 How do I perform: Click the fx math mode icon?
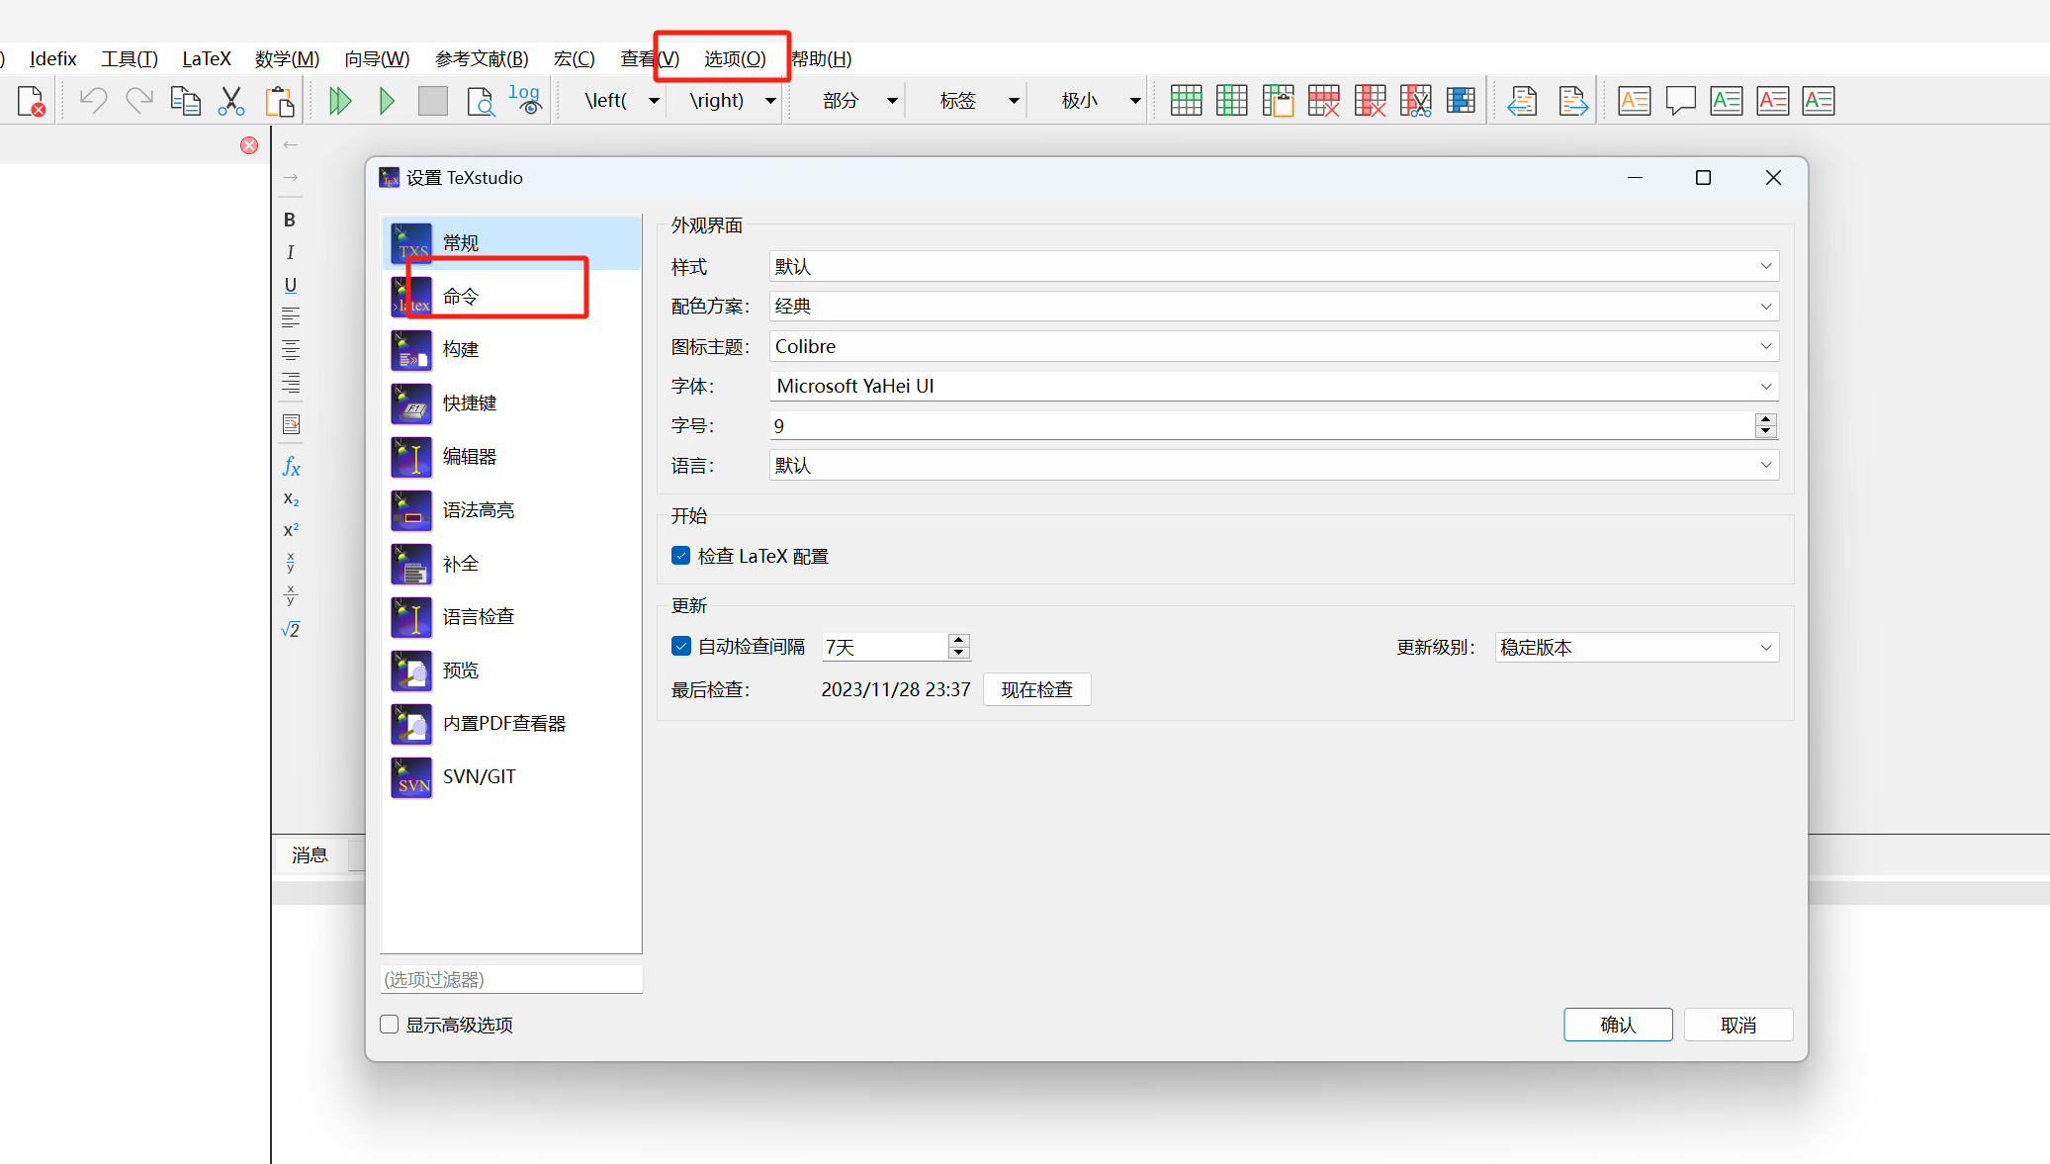pyautogui.click(x=291, y=466)
